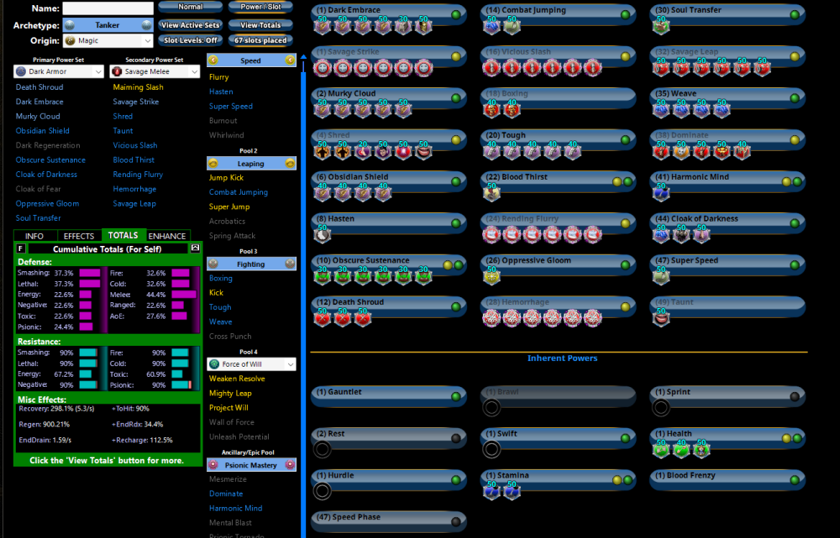Switch to the Enhance tab
840x538 pixels.
pos(167,236)
